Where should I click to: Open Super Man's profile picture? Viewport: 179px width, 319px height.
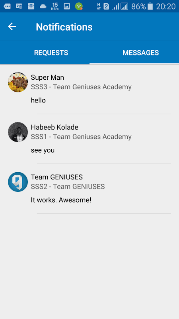(18, 82)
